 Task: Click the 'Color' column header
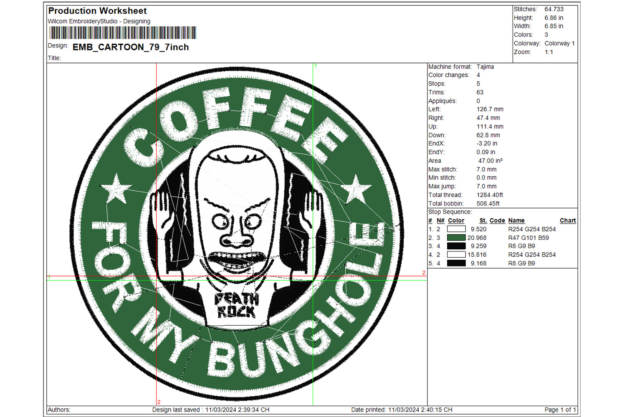pos(456,221)
